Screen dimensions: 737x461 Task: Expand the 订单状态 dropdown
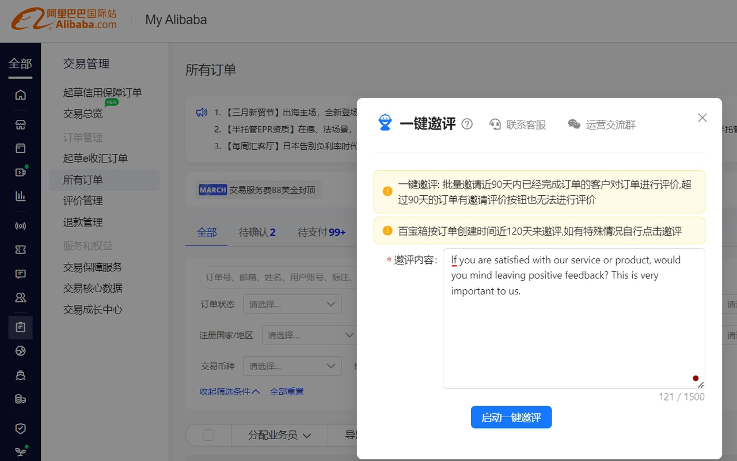click(292, 304)
